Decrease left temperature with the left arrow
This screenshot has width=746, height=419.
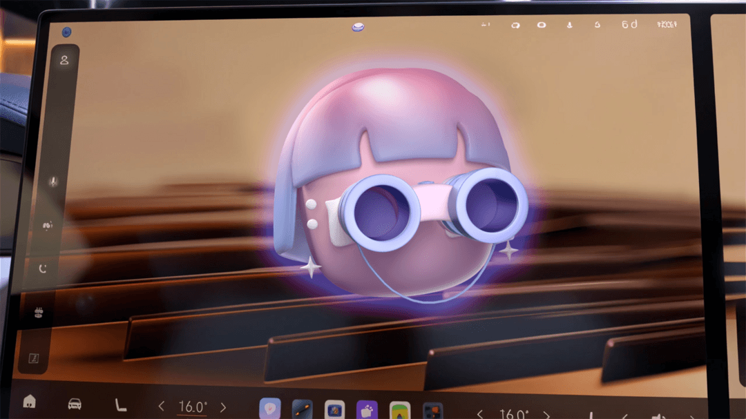coord(162,407)
